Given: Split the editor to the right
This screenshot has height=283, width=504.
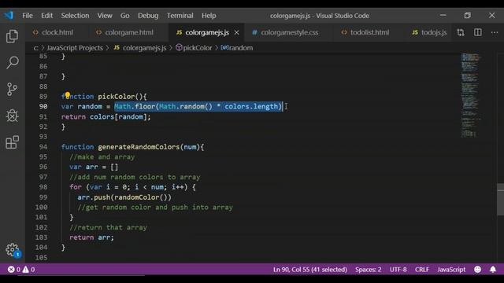Looking at the screenshot, I should coord(478,32).
